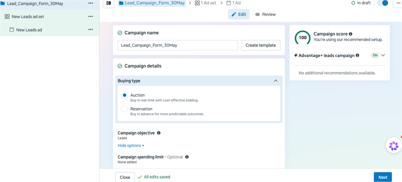This screenshot has height=182, width=402.
Task: Click the Close button
Action: pos(125,177)
